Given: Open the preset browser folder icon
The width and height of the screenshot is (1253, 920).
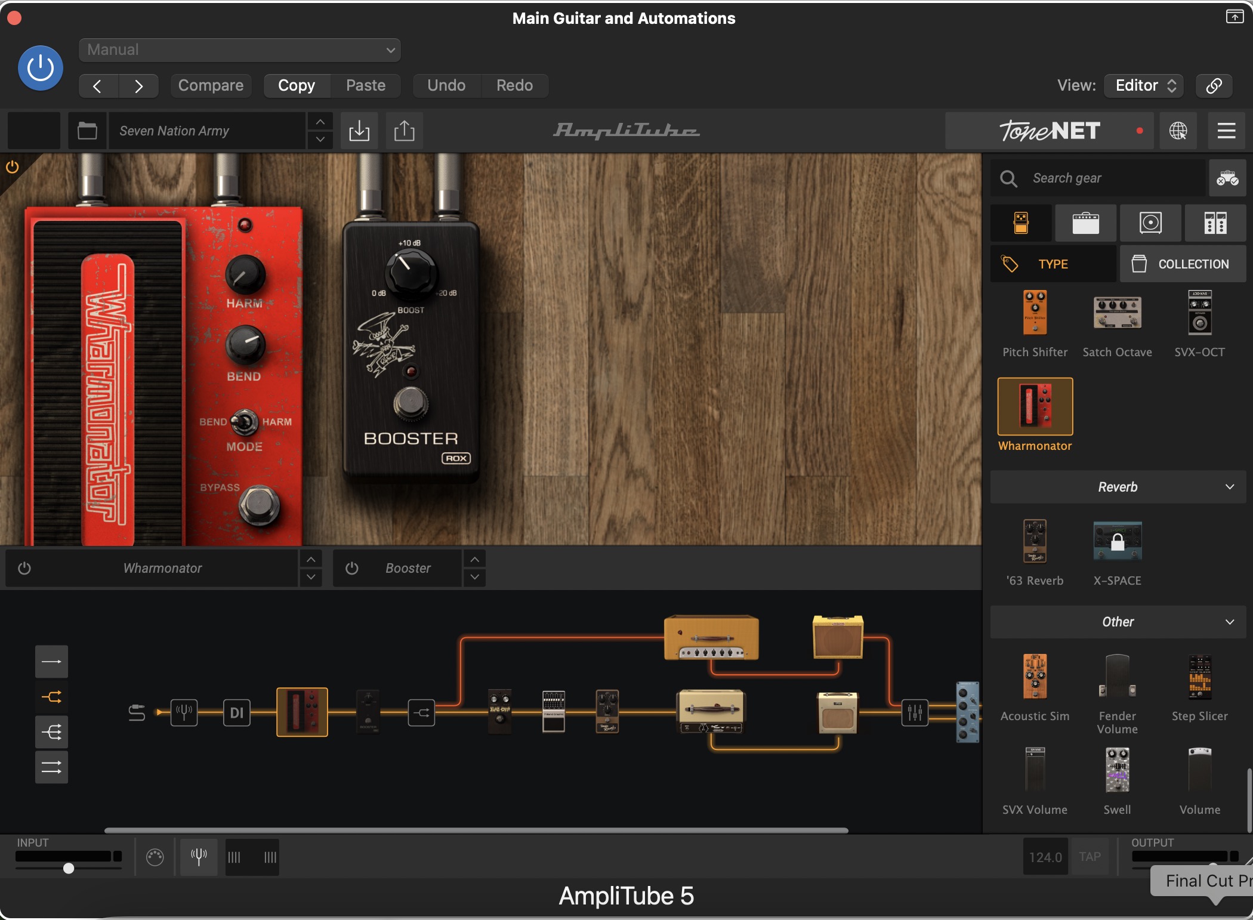Looking at the screenshot, I should click(87, 131).
